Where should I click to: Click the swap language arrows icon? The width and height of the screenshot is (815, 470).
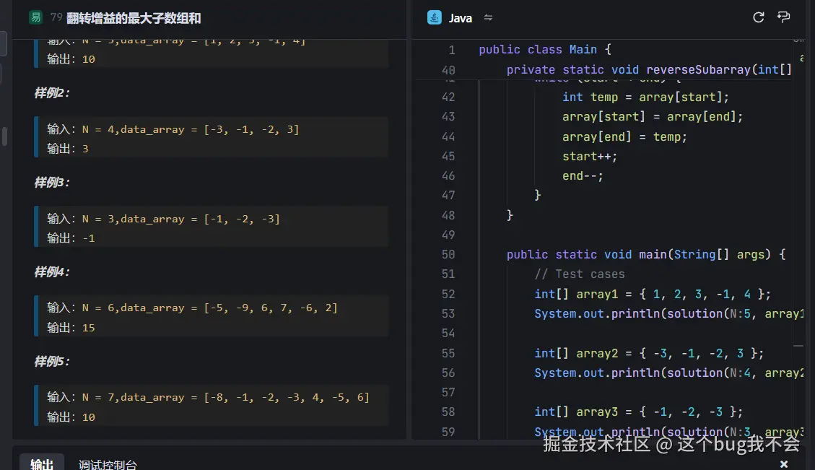(488, 18)
